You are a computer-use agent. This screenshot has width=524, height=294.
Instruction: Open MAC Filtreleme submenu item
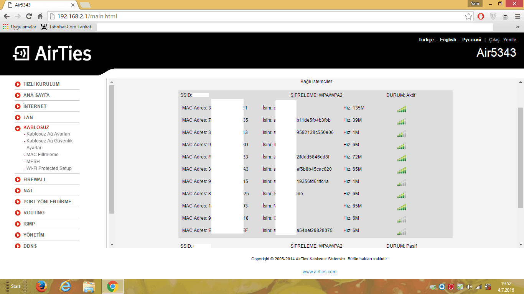coord(42,155)
